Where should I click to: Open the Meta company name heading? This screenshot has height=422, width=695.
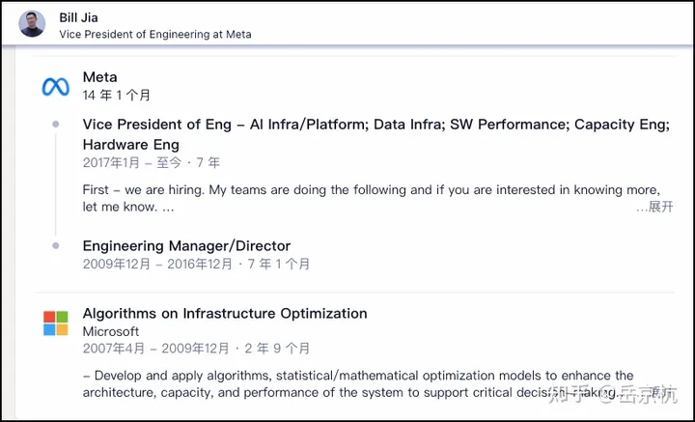pyautogui.click(x=100, y=77)
